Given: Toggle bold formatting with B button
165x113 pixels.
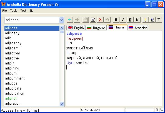Looking at the screenshot, I should [116, 20].
